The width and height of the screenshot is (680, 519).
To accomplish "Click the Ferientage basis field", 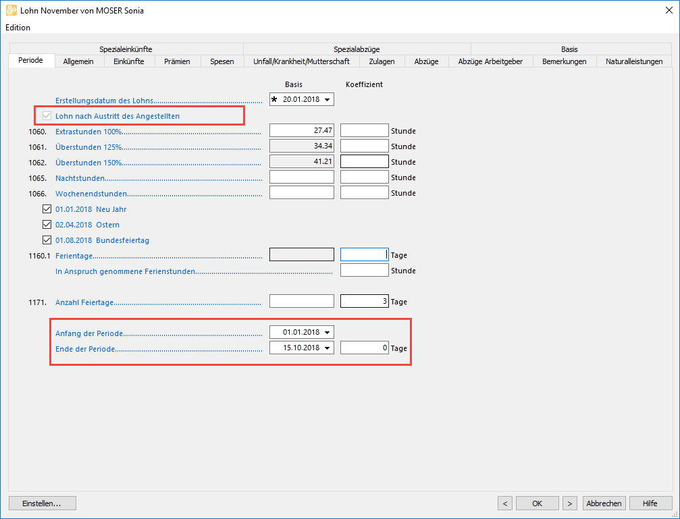I will pos(302,255).
